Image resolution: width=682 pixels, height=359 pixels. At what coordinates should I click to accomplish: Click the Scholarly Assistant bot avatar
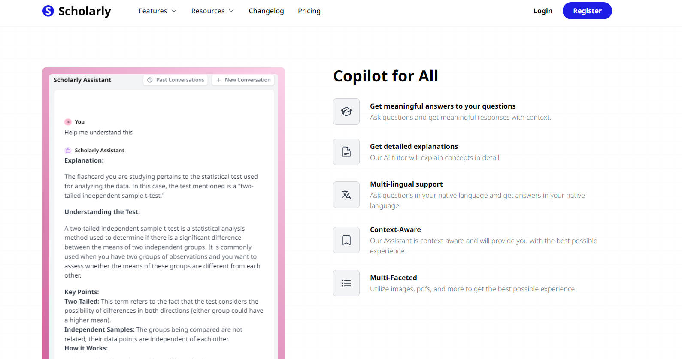pyautogui.click(x=68, y=151)
